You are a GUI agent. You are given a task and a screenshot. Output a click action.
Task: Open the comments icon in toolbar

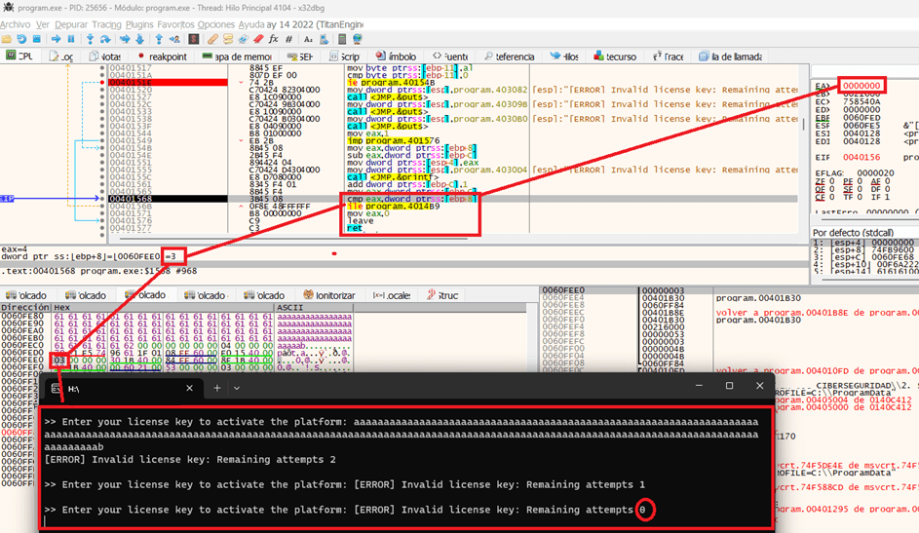pos(228,39)
